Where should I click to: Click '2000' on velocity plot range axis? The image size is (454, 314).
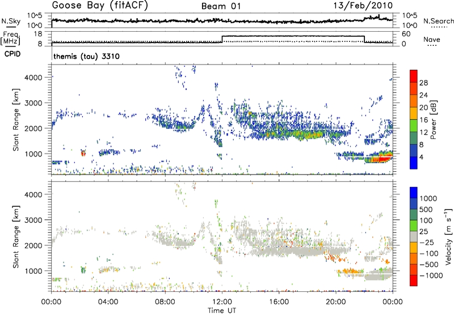click(33, 245)
